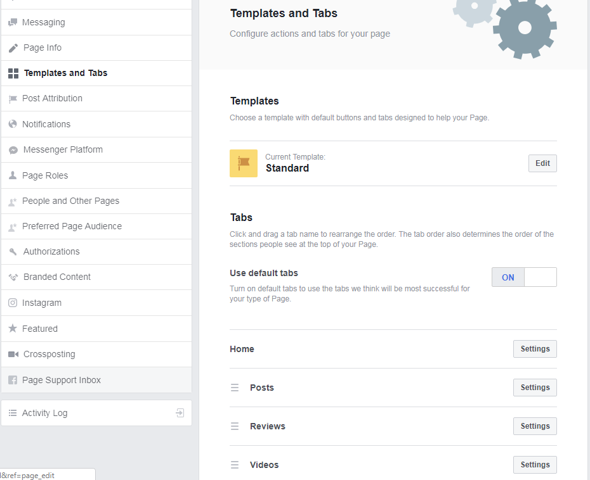Open Preferred Page Audience settings
Screen dimensions: 590x480
96,227
